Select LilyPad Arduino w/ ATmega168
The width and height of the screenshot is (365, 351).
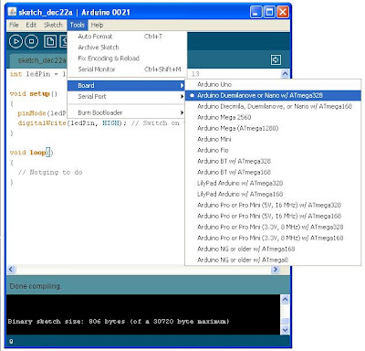point(273,194)
